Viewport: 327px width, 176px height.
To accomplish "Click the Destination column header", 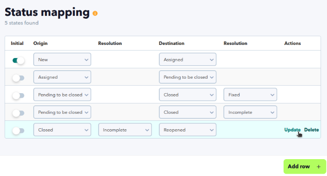I will pos(171,43).
